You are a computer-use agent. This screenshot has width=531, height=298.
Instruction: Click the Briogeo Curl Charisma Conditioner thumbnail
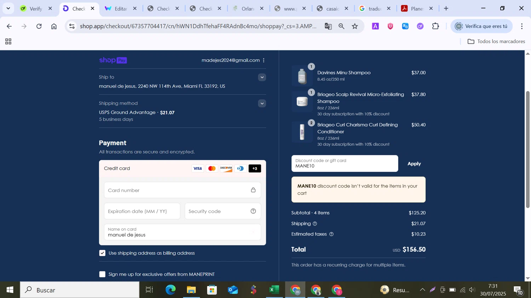pyautogui.click(x=302, y=132)
